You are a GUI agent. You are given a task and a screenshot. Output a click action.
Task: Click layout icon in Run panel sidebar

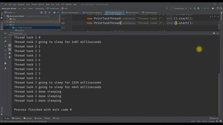point(5,63)
